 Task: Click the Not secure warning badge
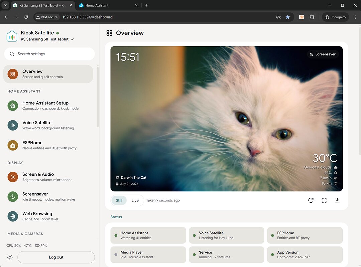click(47, 17)
